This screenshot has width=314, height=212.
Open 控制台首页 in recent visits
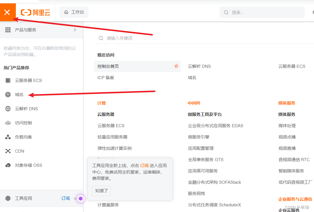[108, 66]
